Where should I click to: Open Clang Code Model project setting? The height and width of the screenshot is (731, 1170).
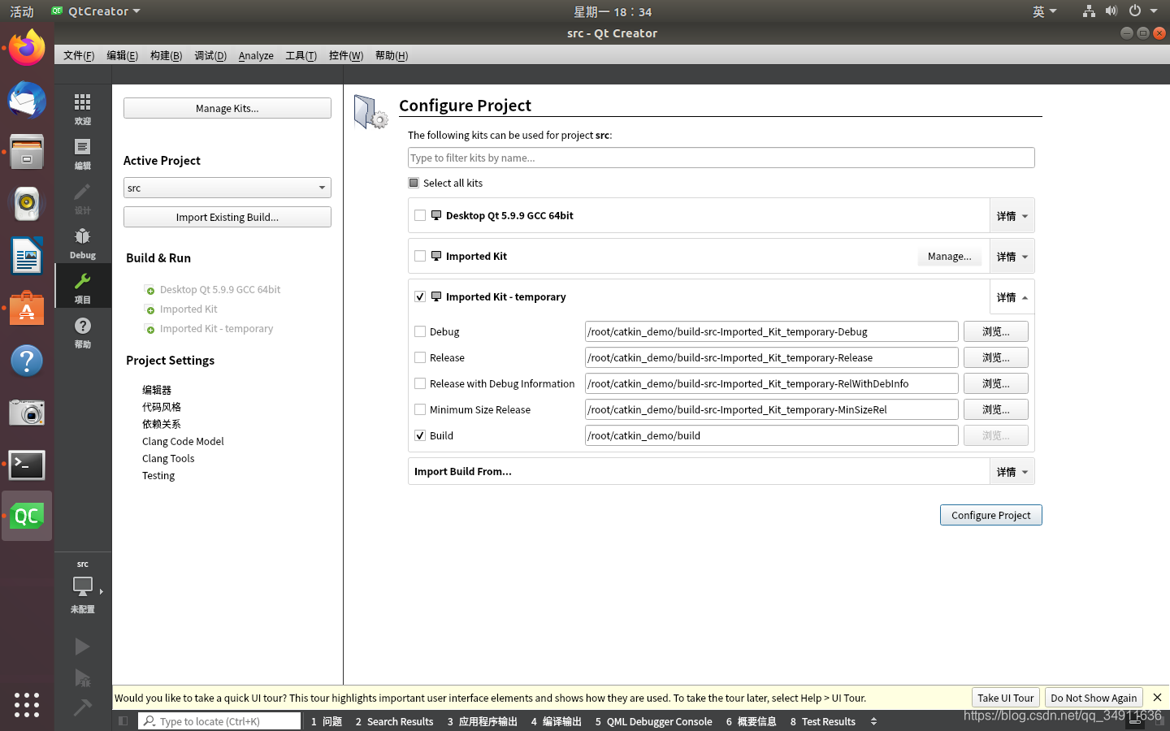[x=183, y=441]
